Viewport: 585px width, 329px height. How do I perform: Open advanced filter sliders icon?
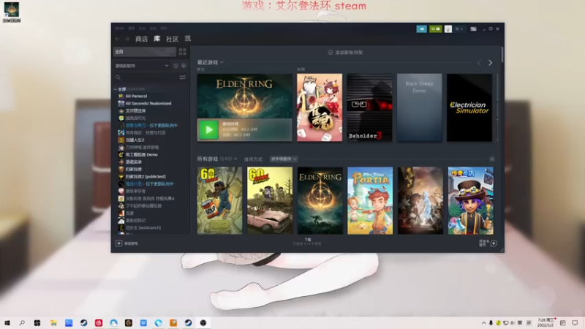click(x=182, y=77)
